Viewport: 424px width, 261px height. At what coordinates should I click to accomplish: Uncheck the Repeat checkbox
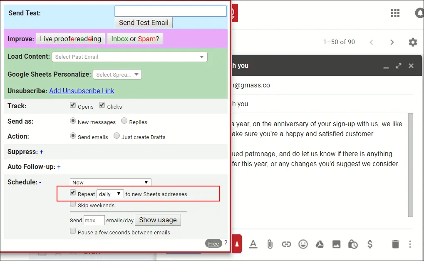(x=72, y=193)
